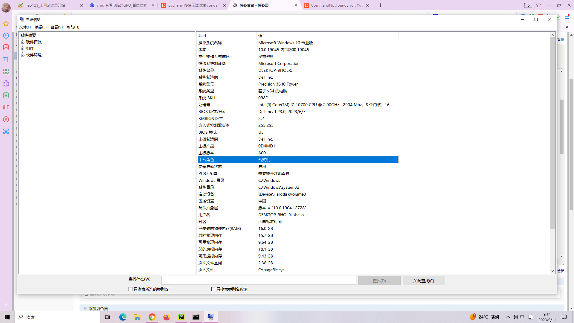Viewport: 574px width, 323px height.
Task: Expand the 软件环境 tree node
Action: point(22,55)
